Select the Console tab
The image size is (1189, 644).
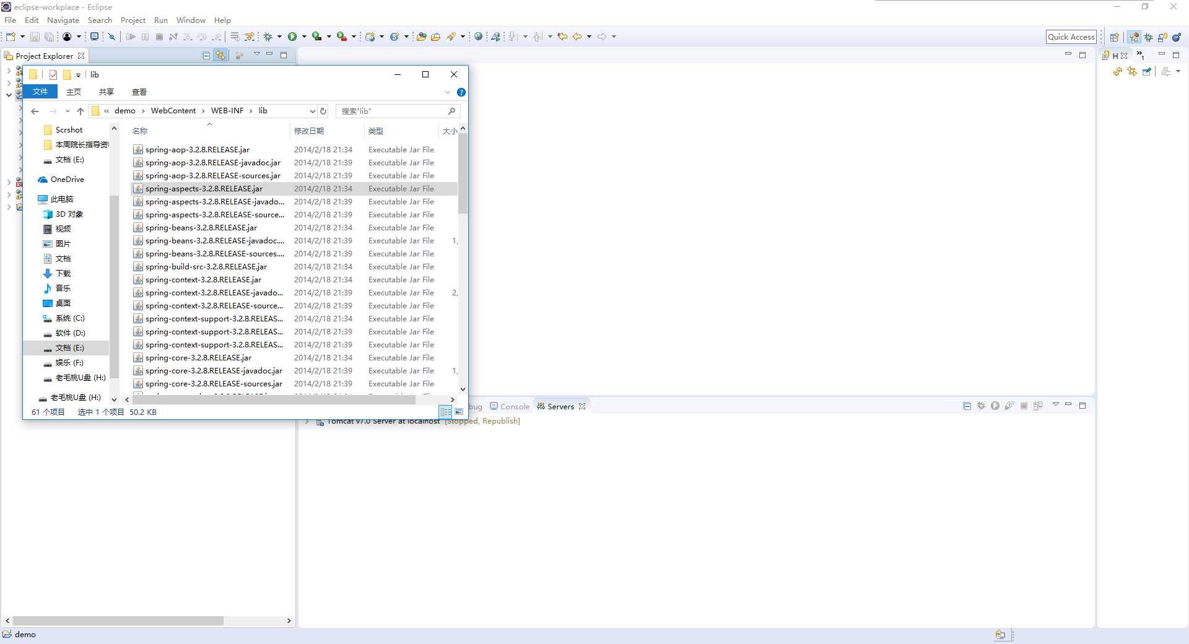[x=510, y=407]
